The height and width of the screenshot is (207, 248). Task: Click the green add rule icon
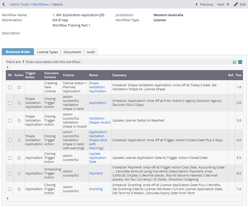[234, 62]
